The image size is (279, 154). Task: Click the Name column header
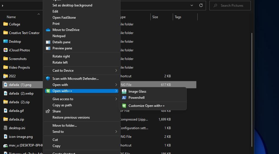pyautogui.click(x=11, y=17)
